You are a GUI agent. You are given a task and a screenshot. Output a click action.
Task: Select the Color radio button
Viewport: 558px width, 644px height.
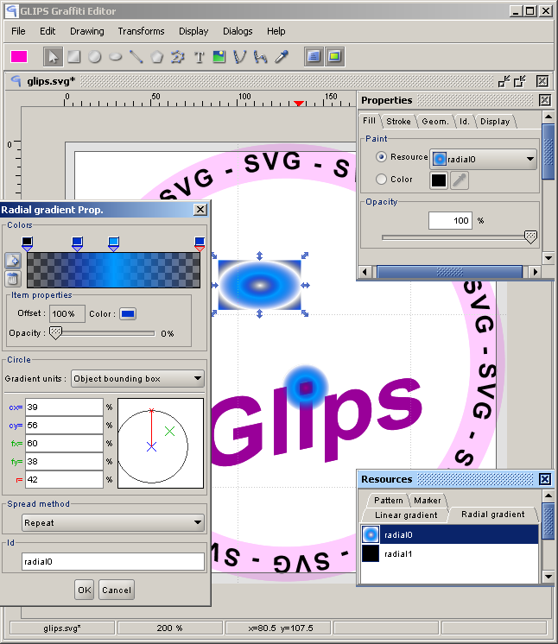(381, 179)
